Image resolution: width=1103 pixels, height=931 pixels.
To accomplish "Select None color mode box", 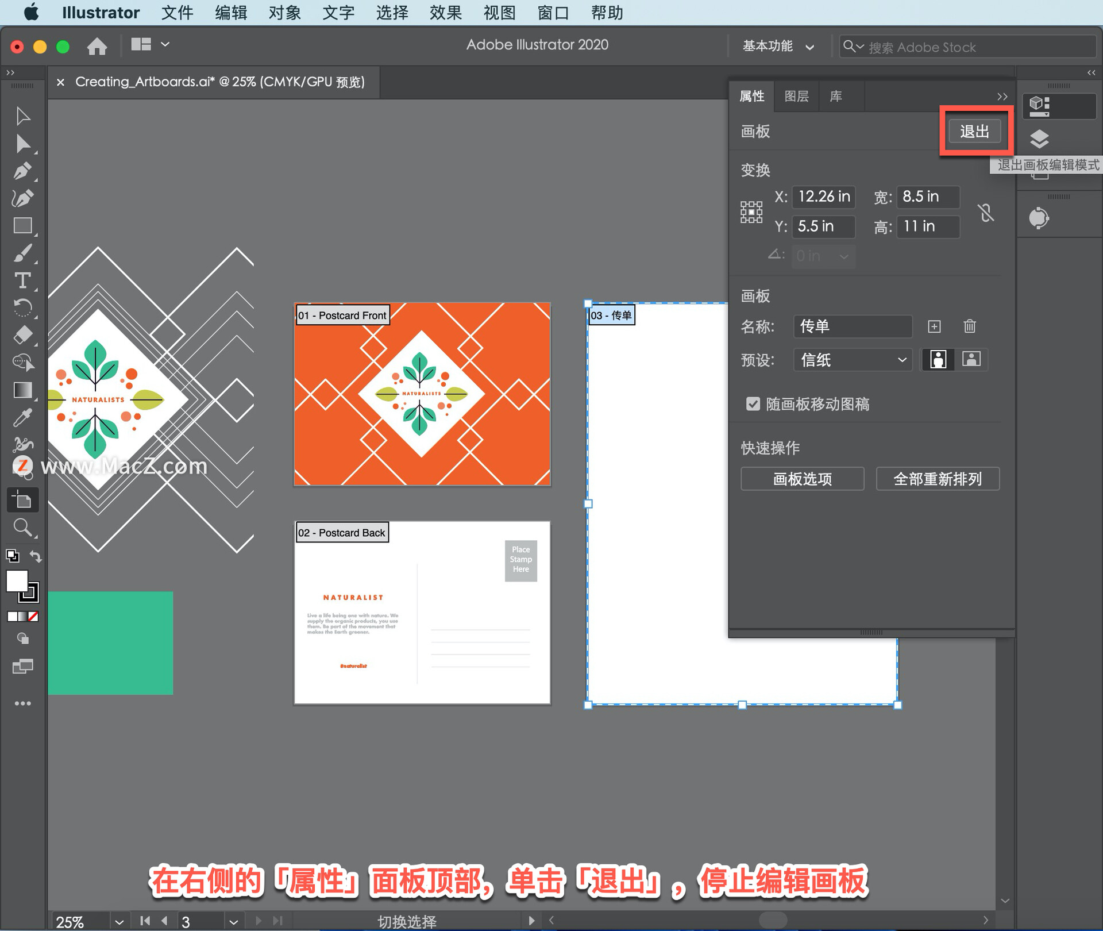I will [x=33, y=617].
